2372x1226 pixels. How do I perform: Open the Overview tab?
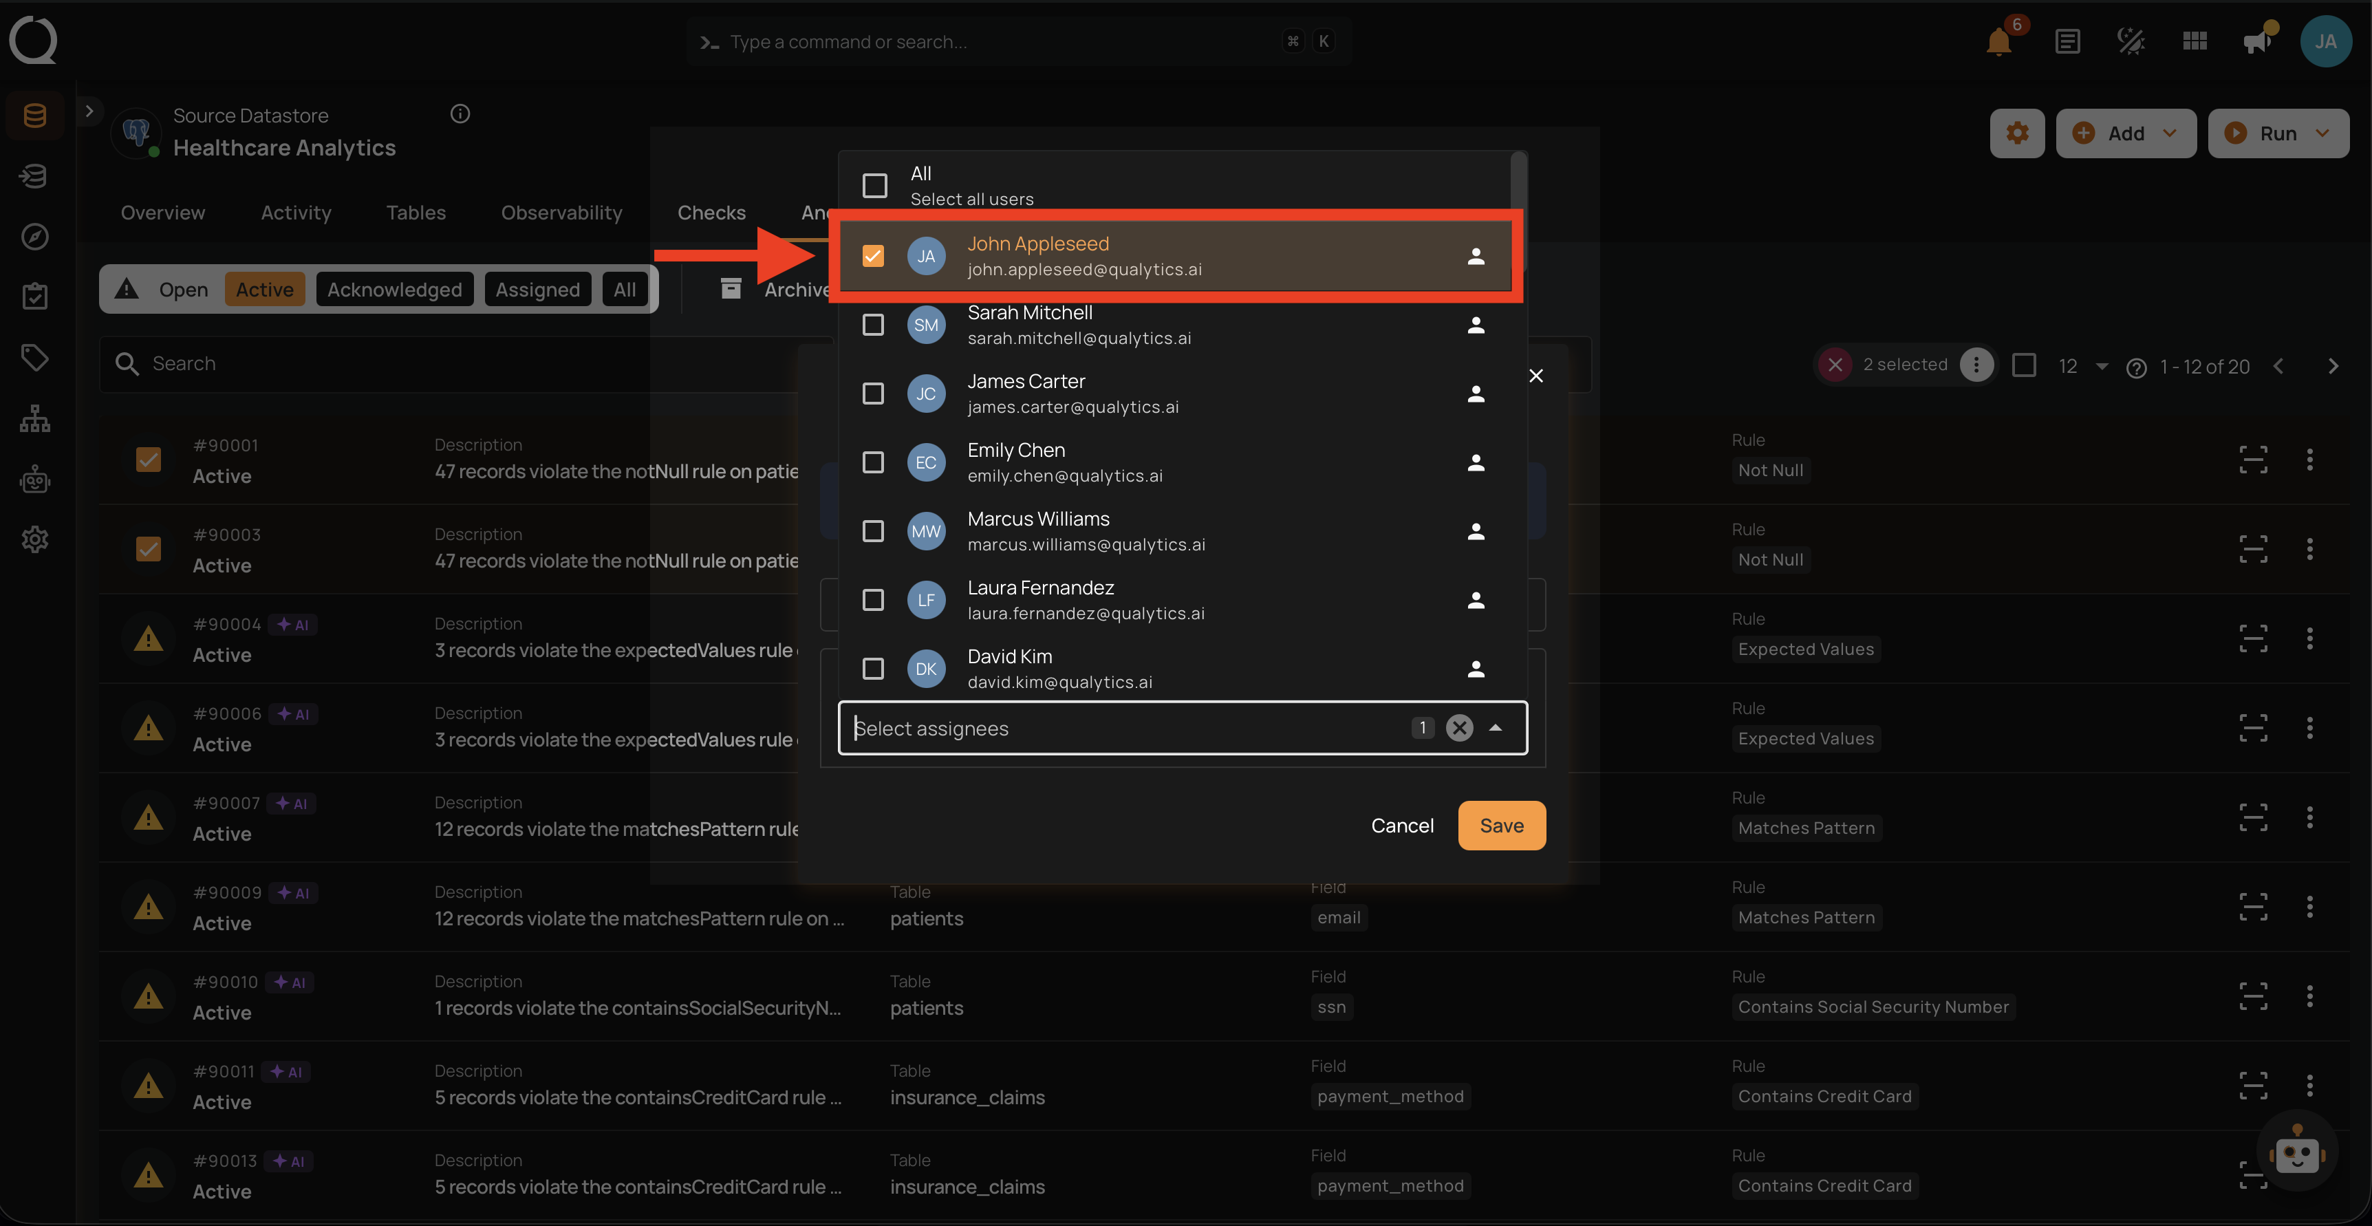pyautogui.click(x=163, y=213)
